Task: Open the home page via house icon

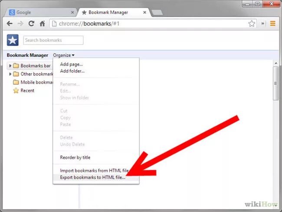Action: (42, 23)
